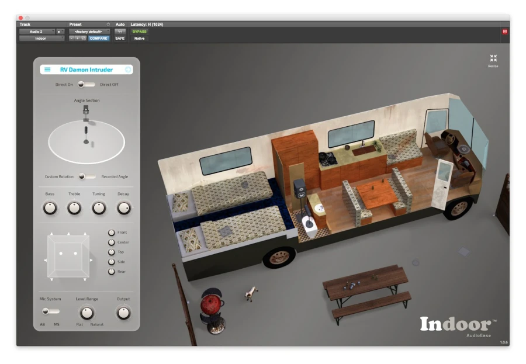Click the Treble knob
Viewport: 526px width, 364px height.
coord(74,208)
